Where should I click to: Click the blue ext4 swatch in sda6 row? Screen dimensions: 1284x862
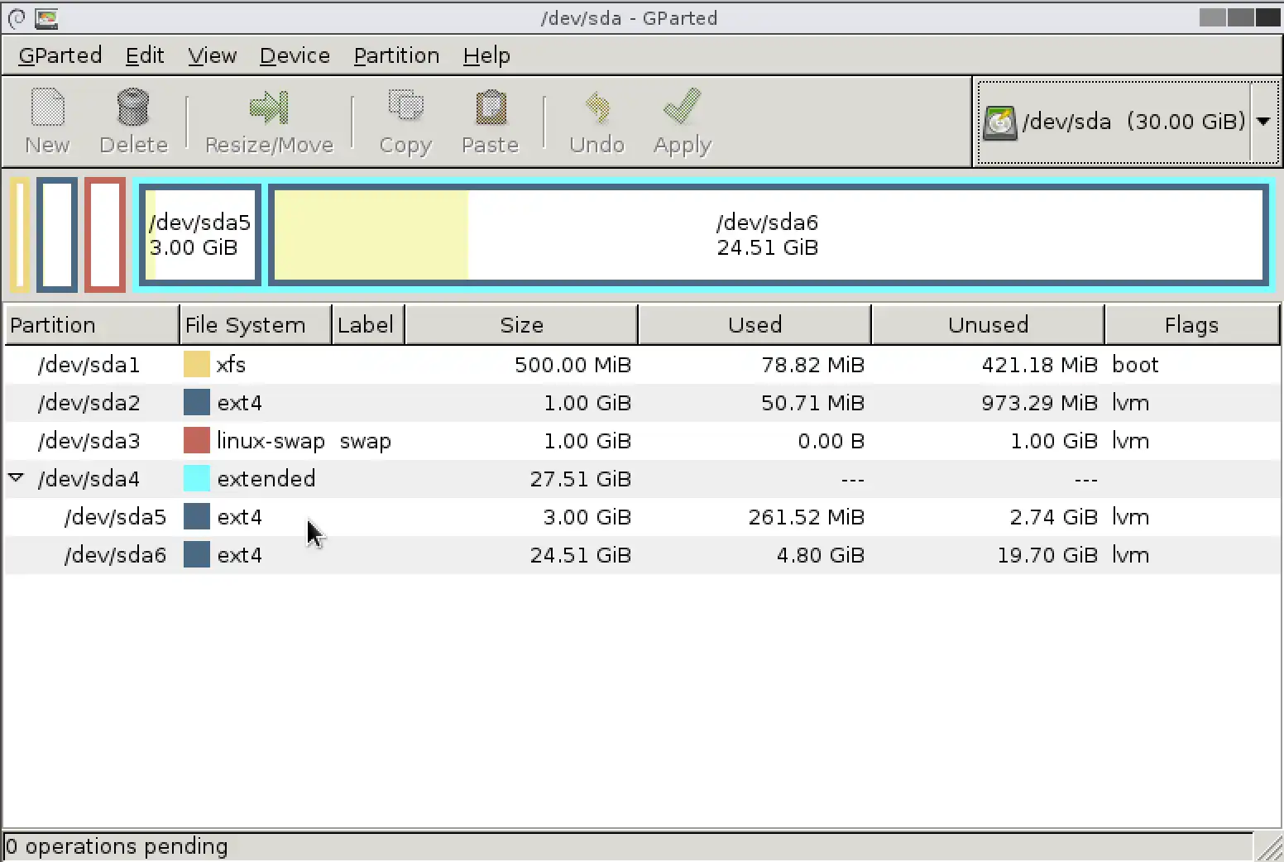click(196, 554)
